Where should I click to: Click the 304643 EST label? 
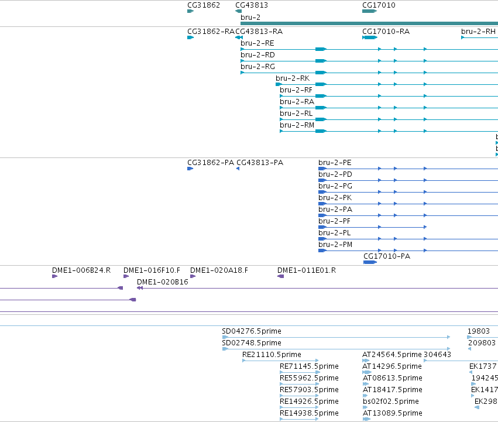pyautogui.click(x=437, y=355)
